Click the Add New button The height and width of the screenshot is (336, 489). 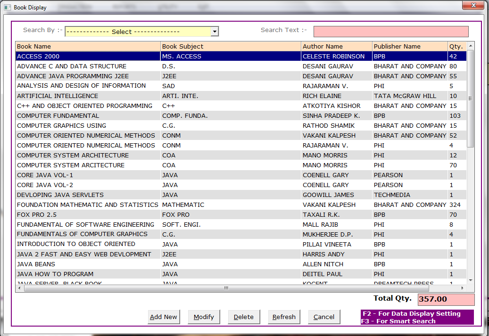point(164,317)
